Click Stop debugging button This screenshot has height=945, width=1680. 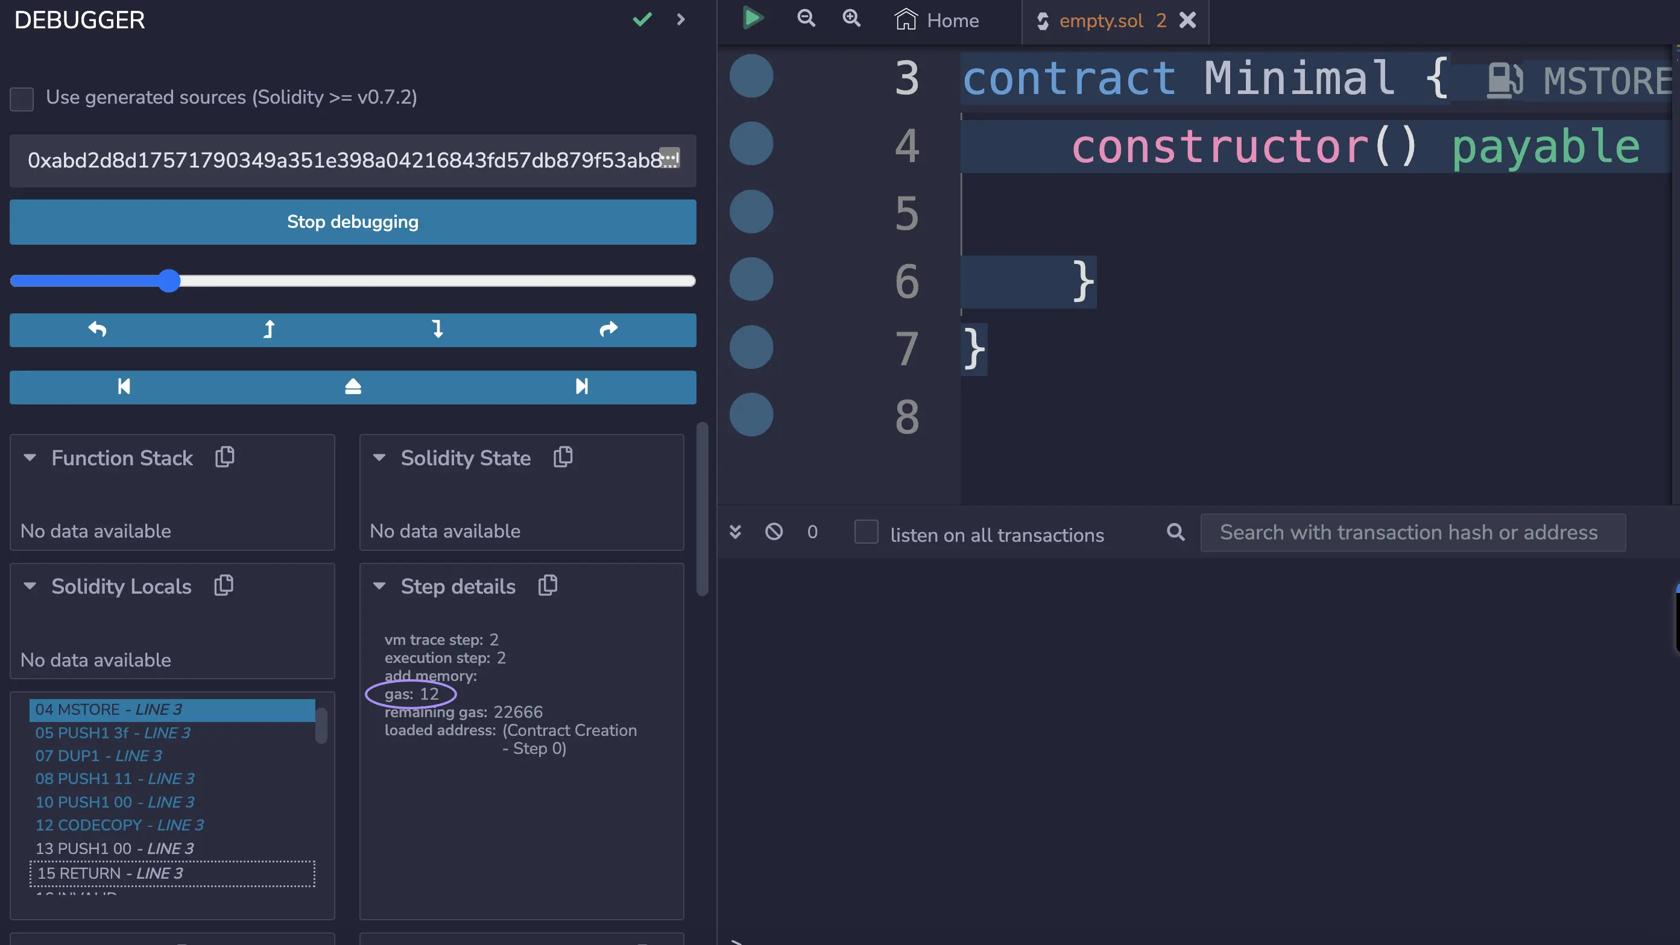tap(353, 222)
